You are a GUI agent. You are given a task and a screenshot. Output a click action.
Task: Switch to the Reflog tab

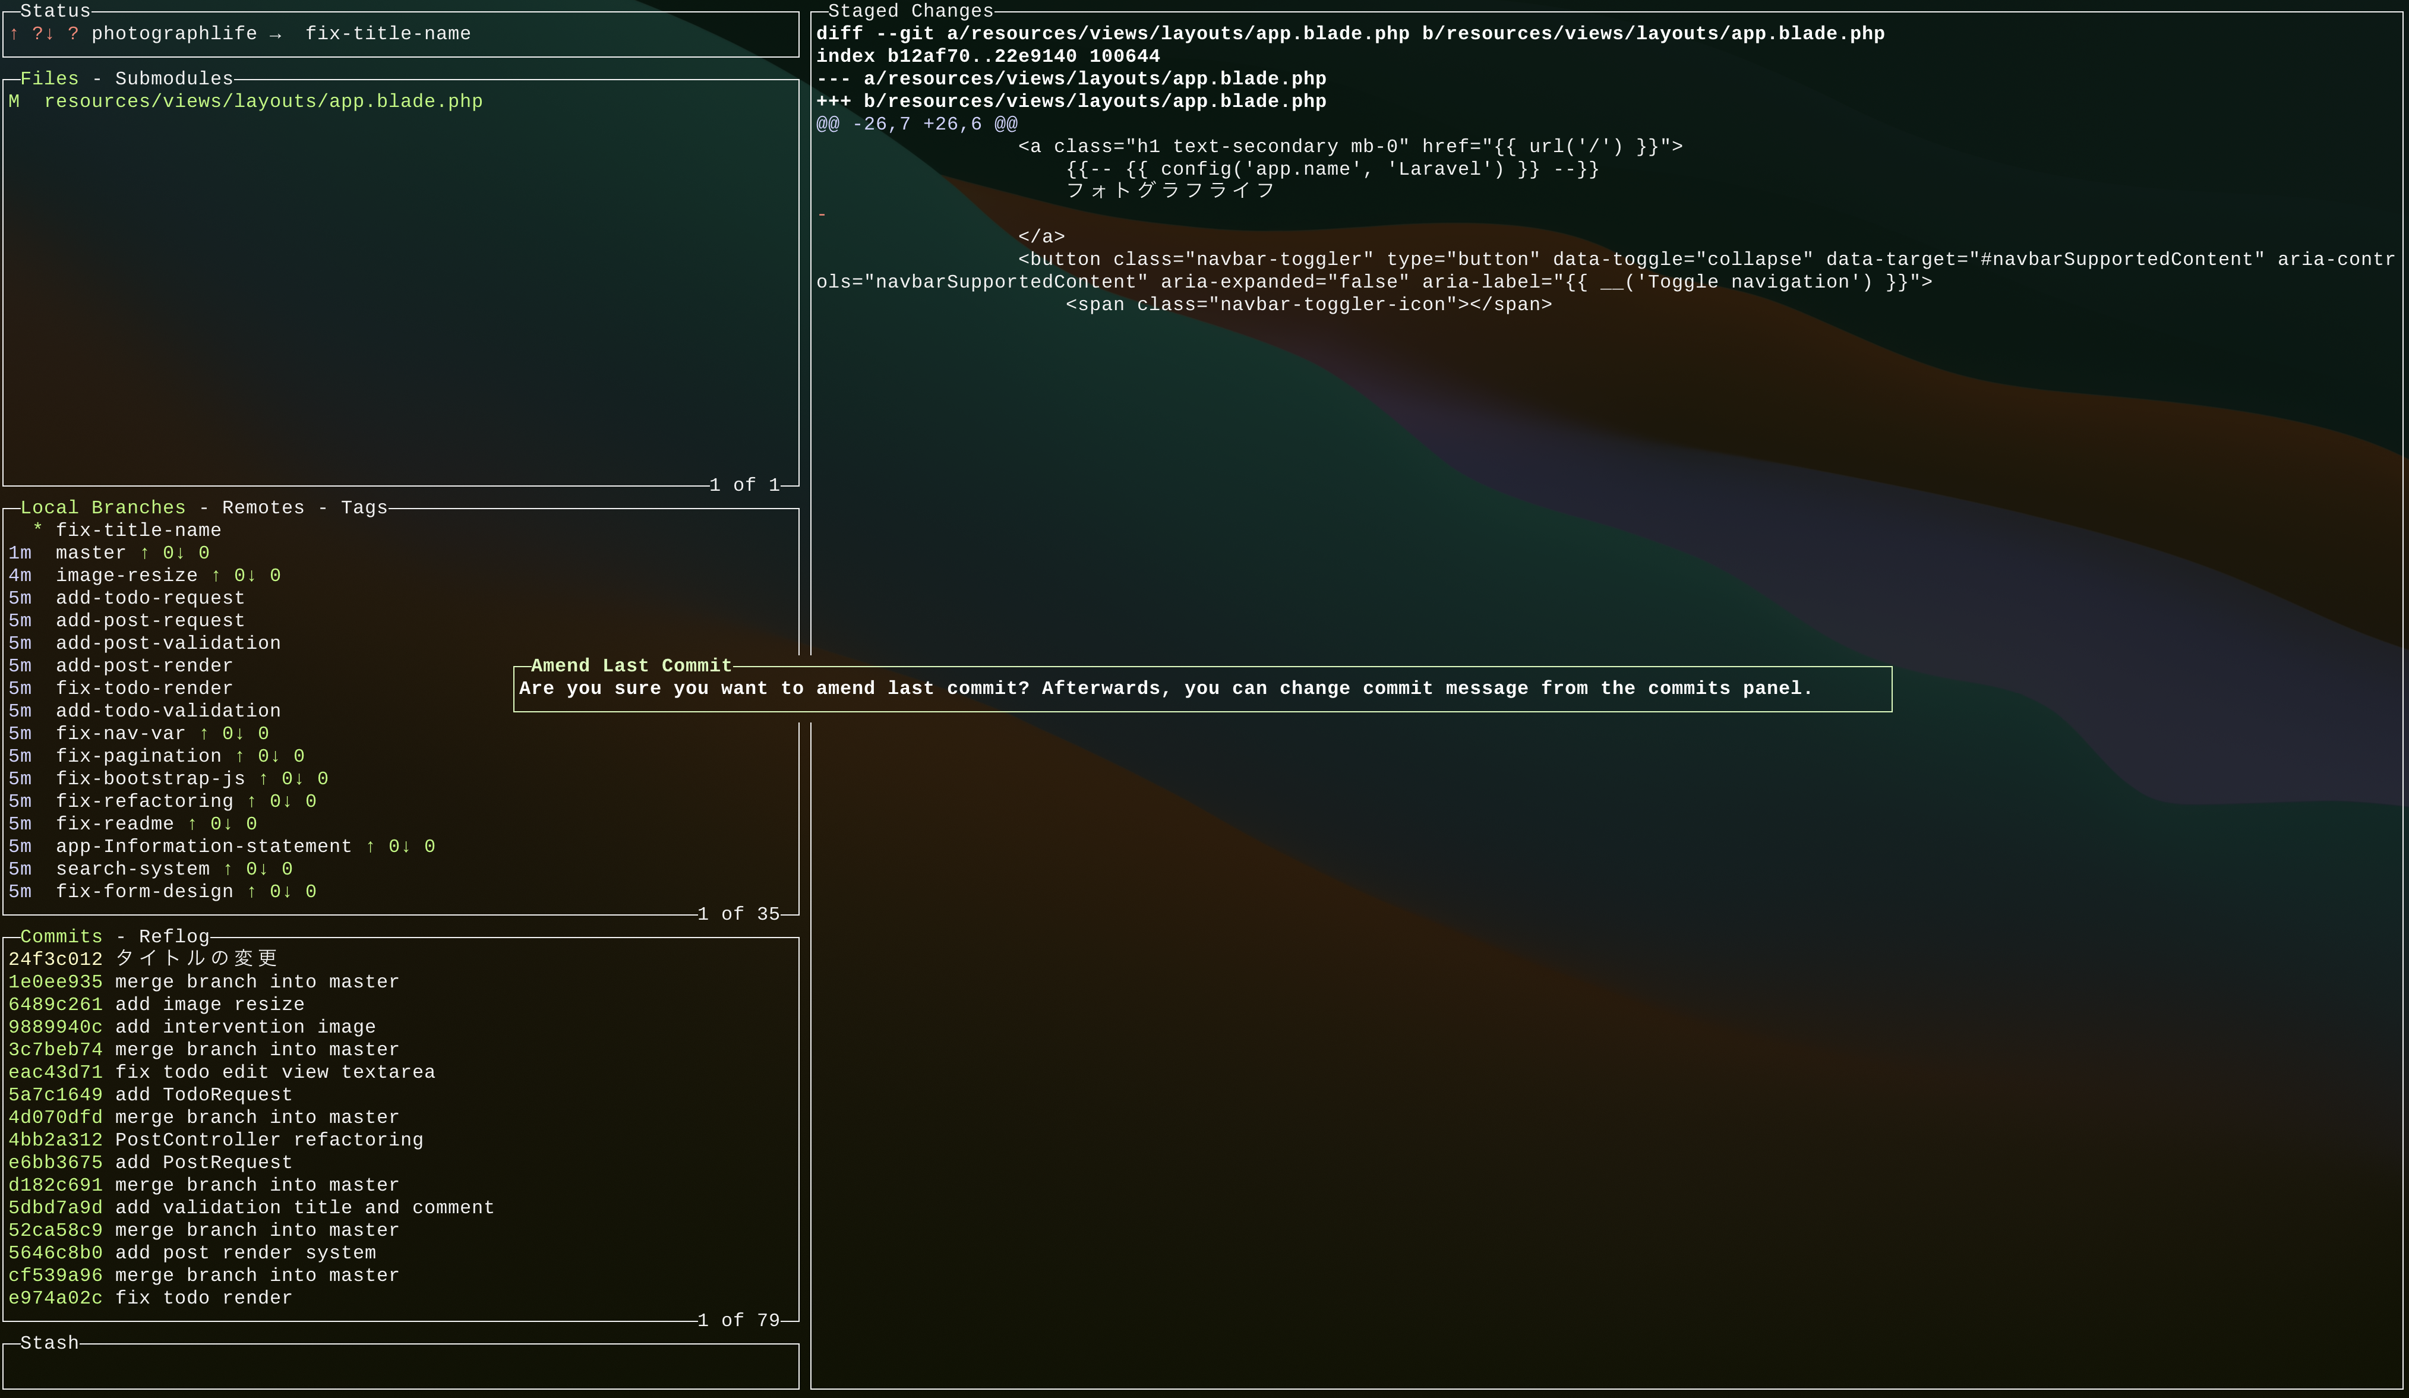[x=174, y=936]
